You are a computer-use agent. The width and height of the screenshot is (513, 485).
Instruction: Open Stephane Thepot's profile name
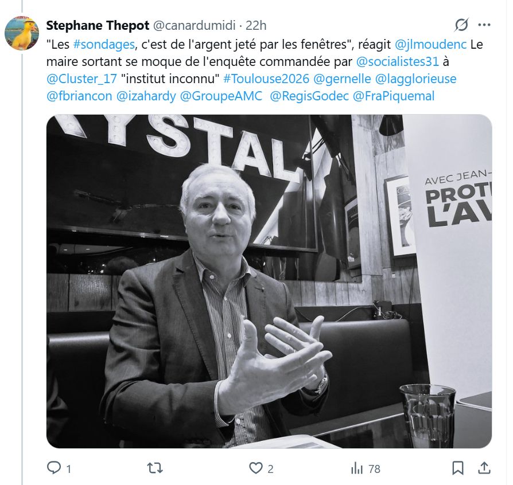98,25
